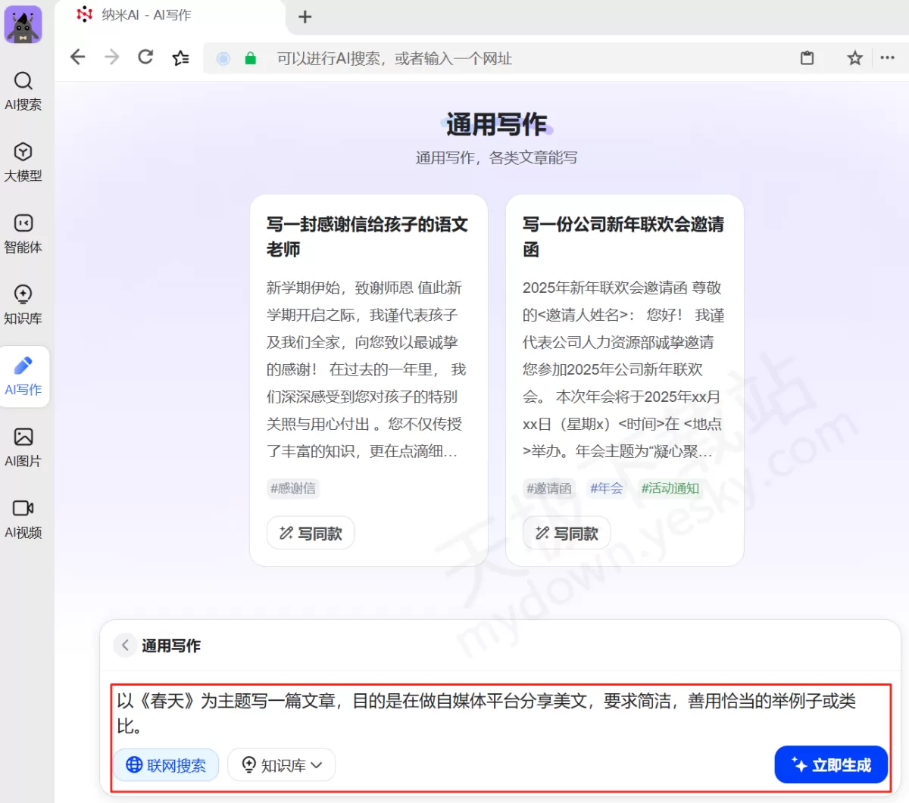The image size is (909, 803).
Task: Open a new tab with the plus button
Action: tap(305, 17)
